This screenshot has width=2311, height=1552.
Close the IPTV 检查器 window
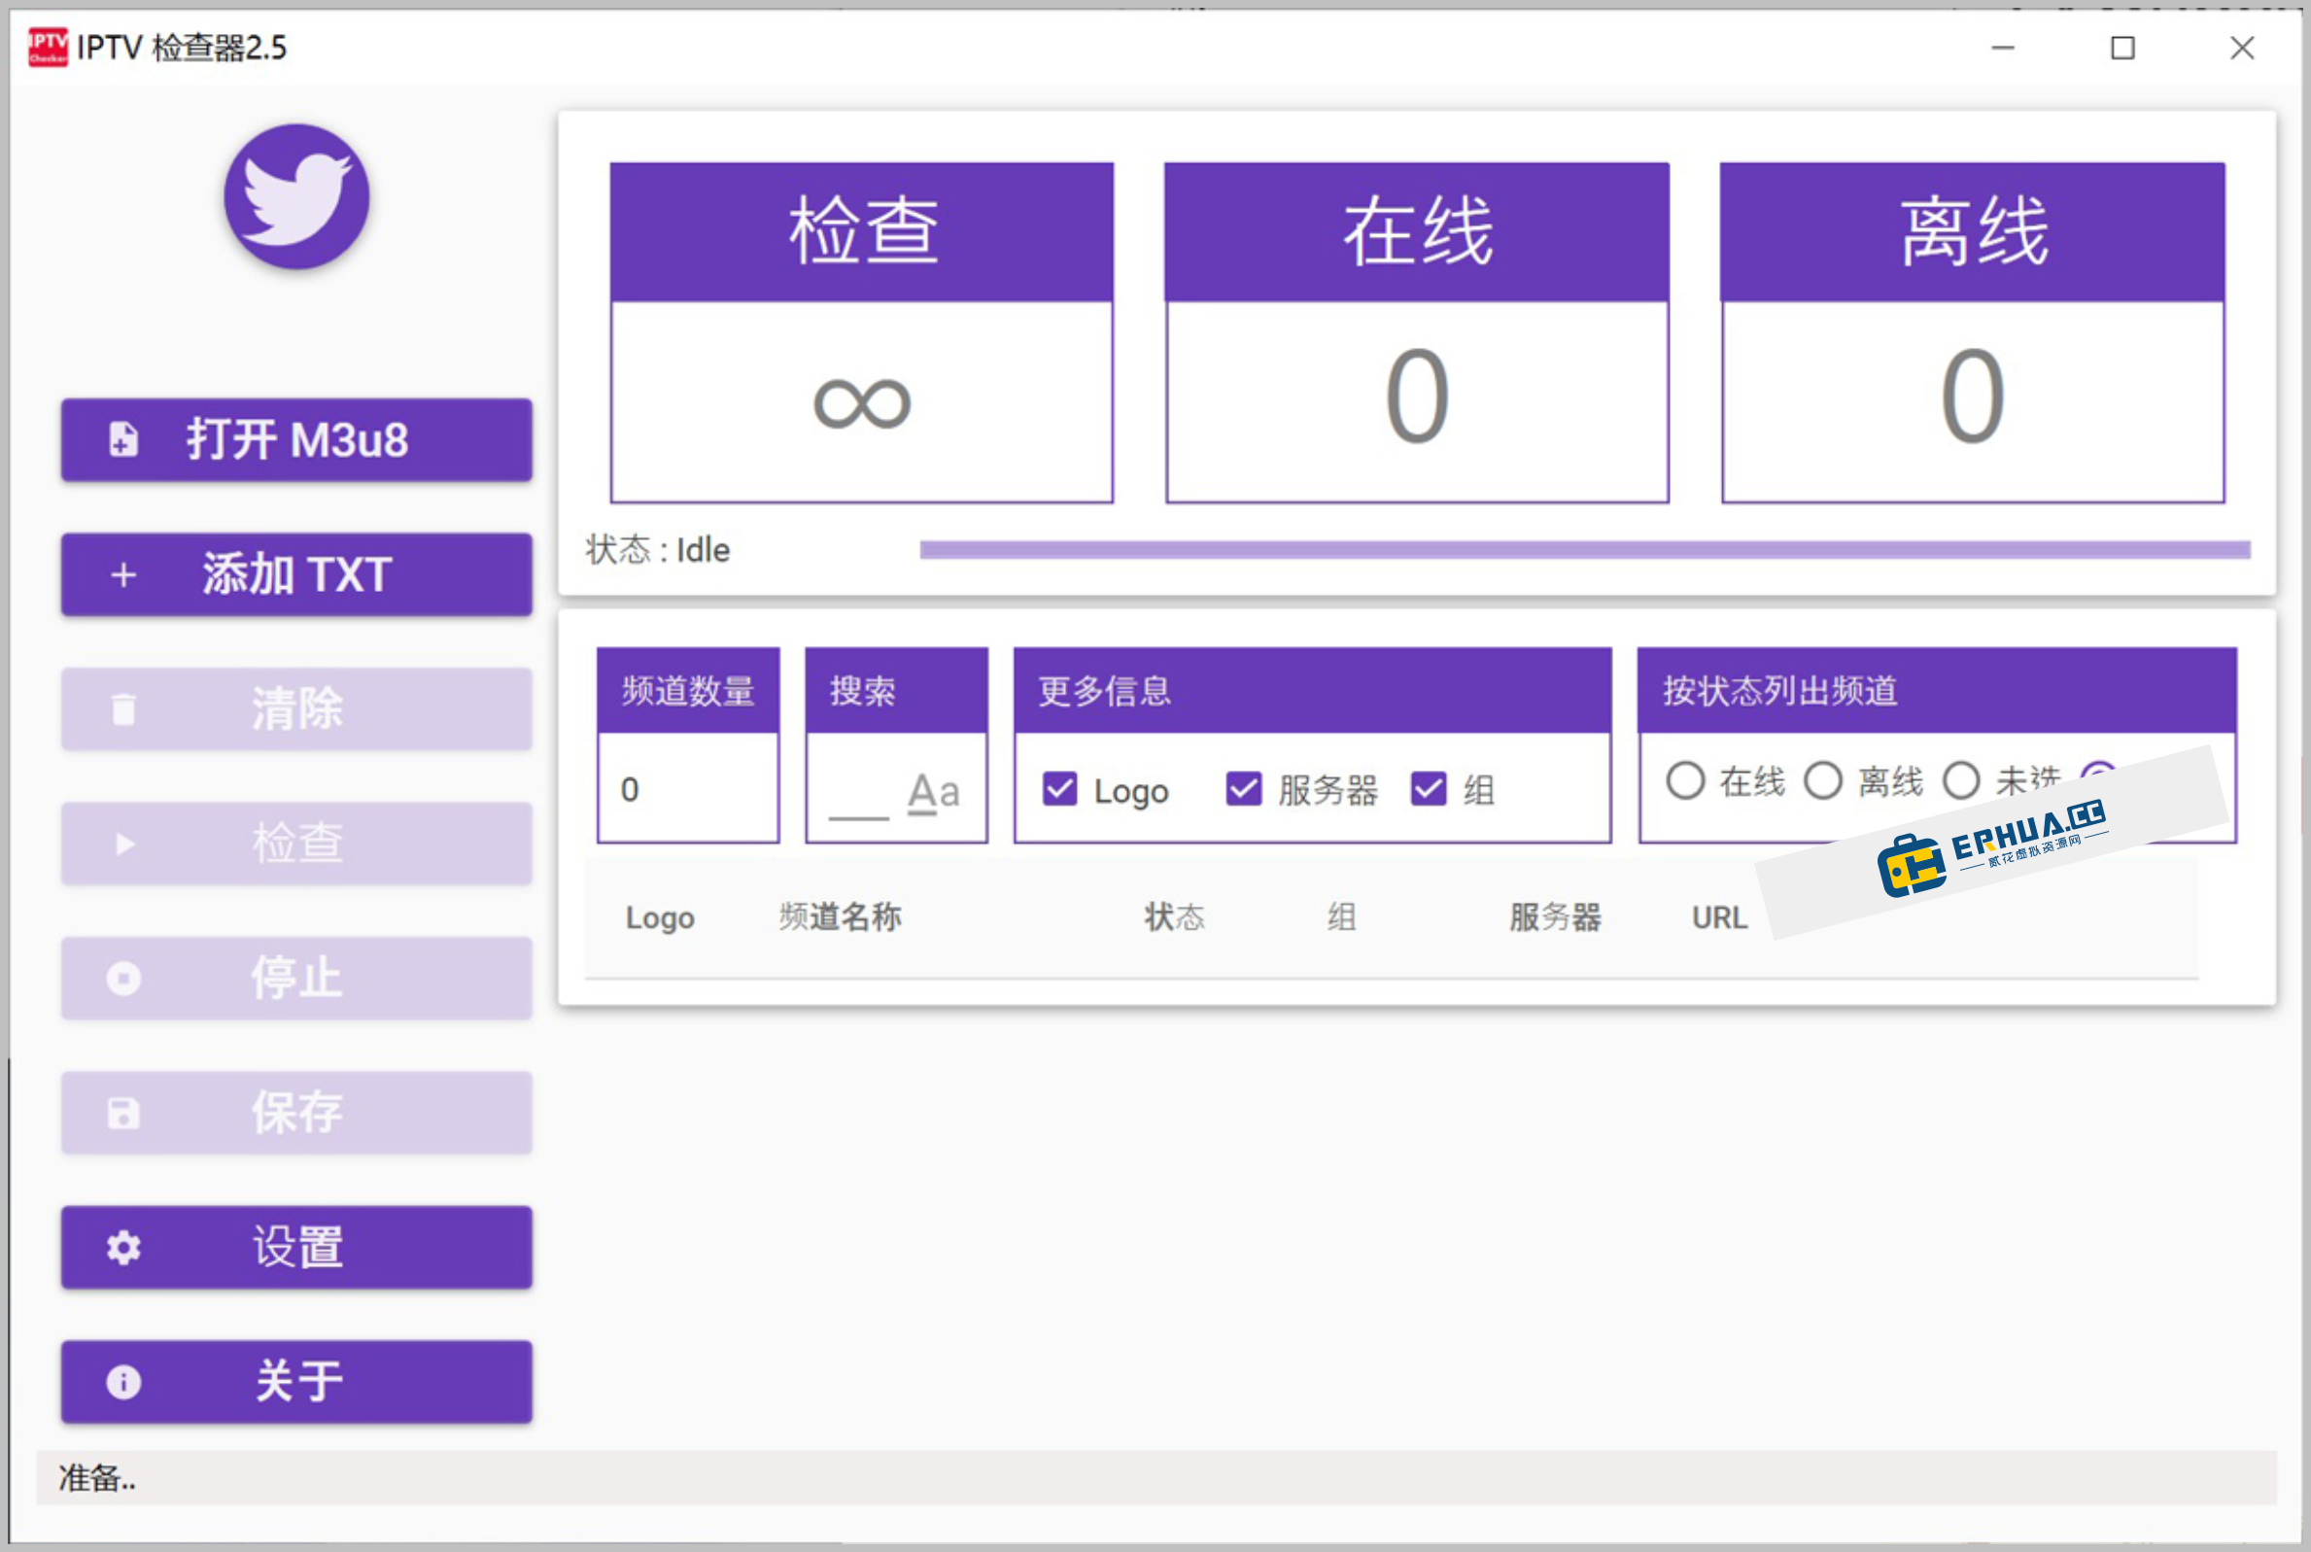pyautogui.click(x=2242, y=47)
